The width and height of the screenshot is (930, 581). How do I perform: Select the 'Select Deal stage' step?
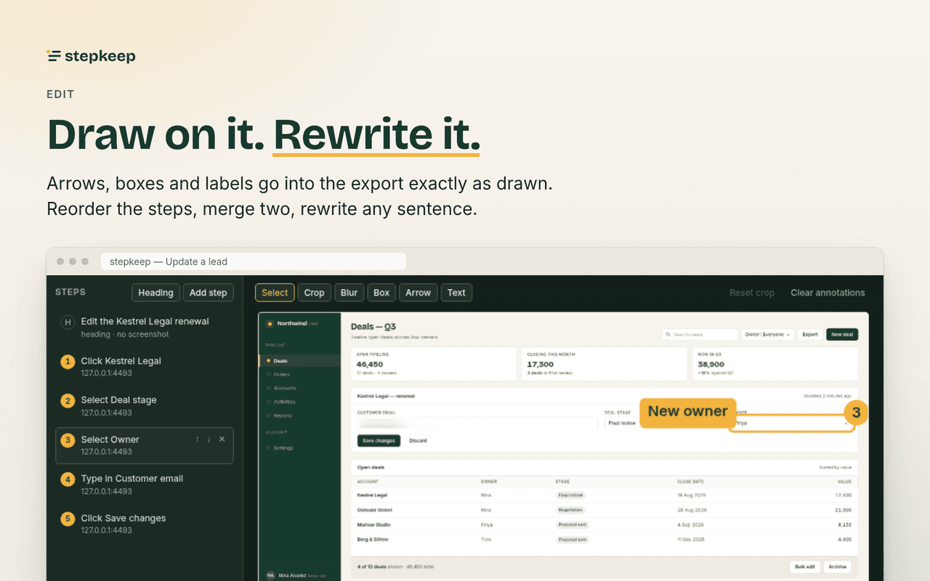click(x=145, y=405)
